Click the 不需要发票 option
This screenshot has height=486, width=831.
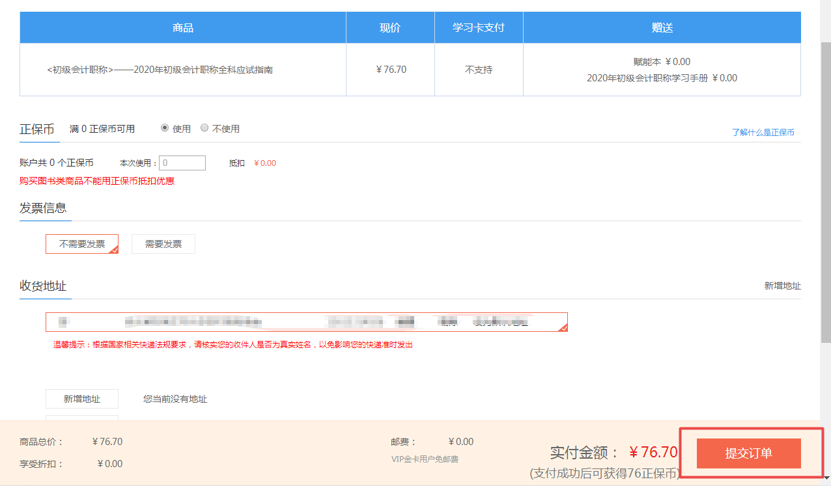pos(81,243)
